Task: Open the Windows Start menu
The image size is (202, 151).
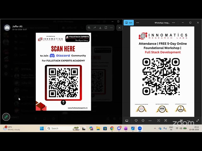Action: point(42,128)
